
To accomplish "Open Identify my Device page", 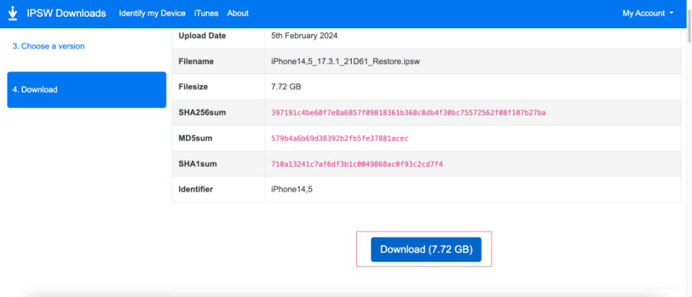I will point(152,14).
